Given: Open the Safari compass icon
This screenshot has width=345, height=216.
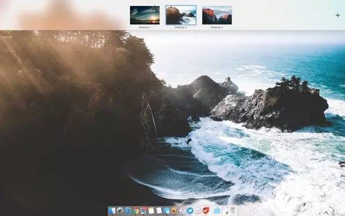Looking at the screenshot, I should pos(128,211).
